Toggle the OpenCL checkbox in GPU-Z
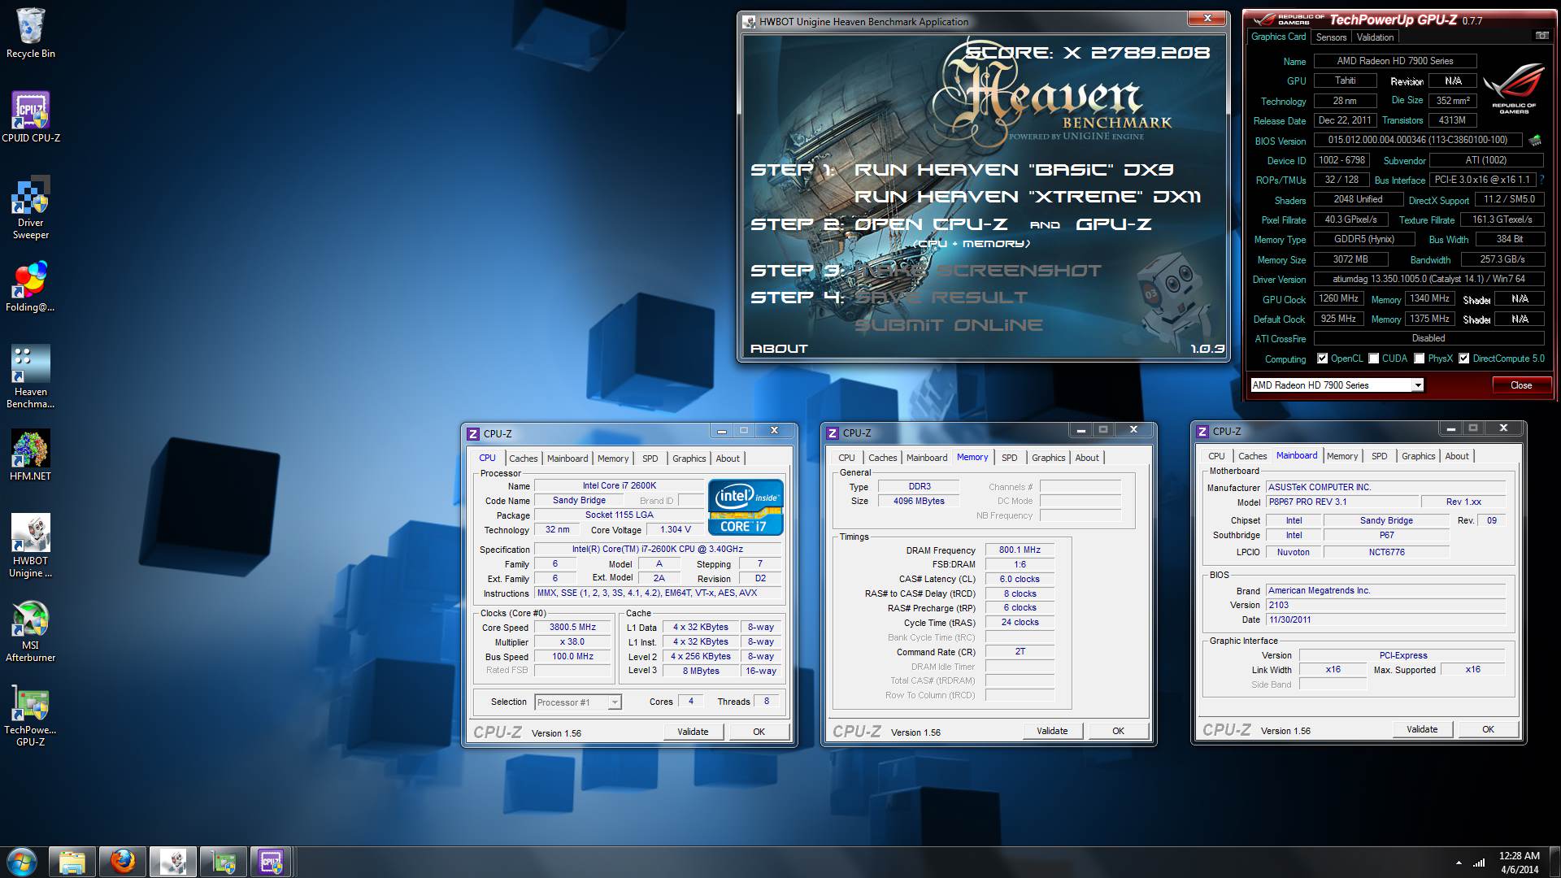Viewport: 1561px width, 878px height. 1323,359
